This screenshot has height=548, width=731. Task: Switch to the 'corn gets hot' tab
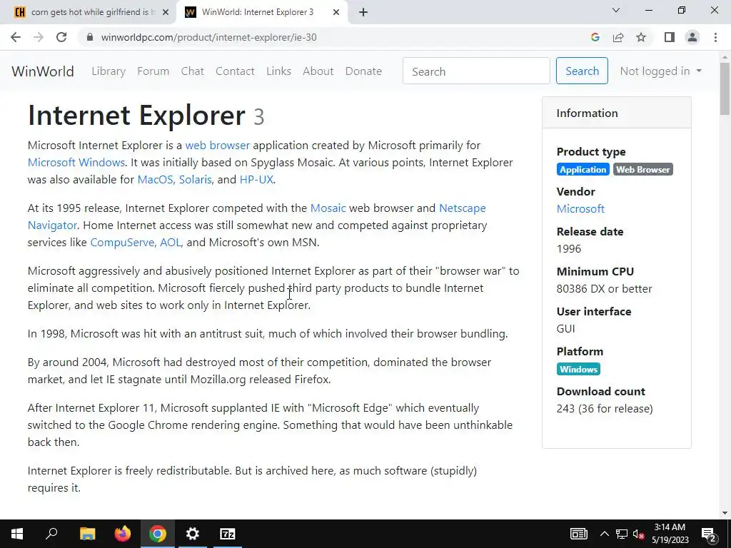[x=88, y=12]
